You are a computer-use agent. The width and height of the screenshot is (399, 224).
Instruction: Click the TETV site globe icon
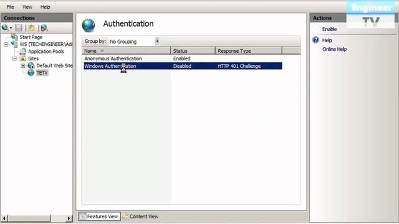click(31, 73)
